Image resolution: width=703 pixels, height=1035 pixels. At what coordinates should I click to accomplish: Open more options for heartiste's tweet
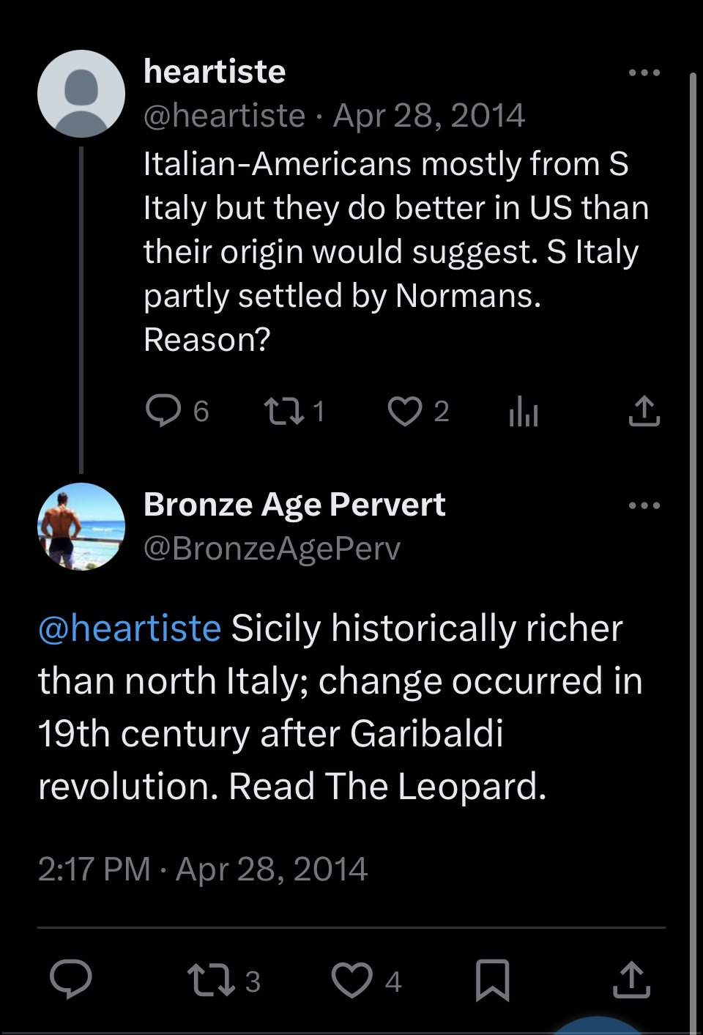click(x=644, y=73)
